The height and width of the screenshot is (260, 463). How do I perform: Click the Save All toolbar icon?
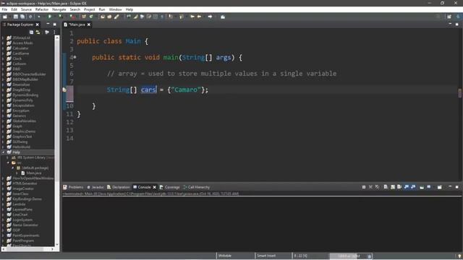(x=22, y=17)
